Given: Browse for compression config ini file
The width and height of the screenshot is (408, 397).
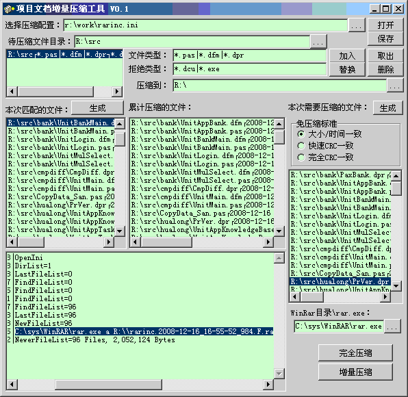Looking at the screenshot, I should [x=356, y=26].
